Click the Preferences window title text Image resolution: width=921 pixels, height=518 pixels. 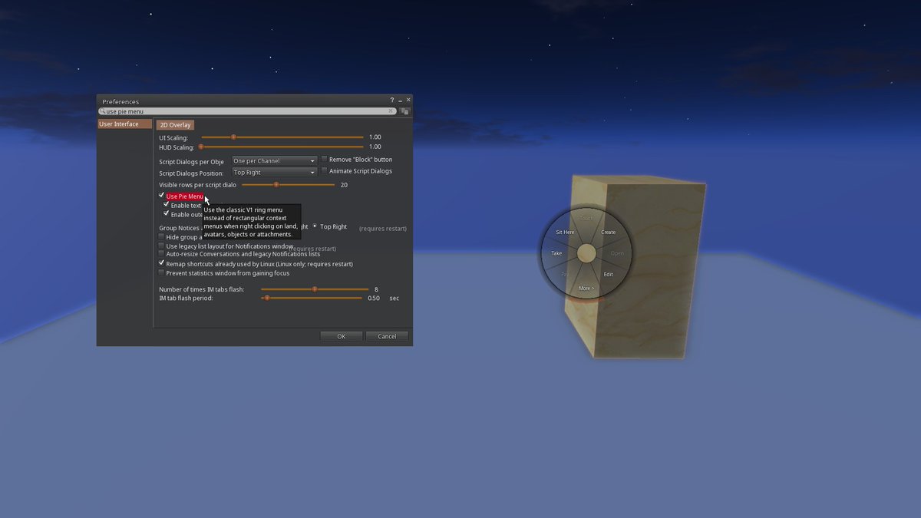tap(120, 101)
